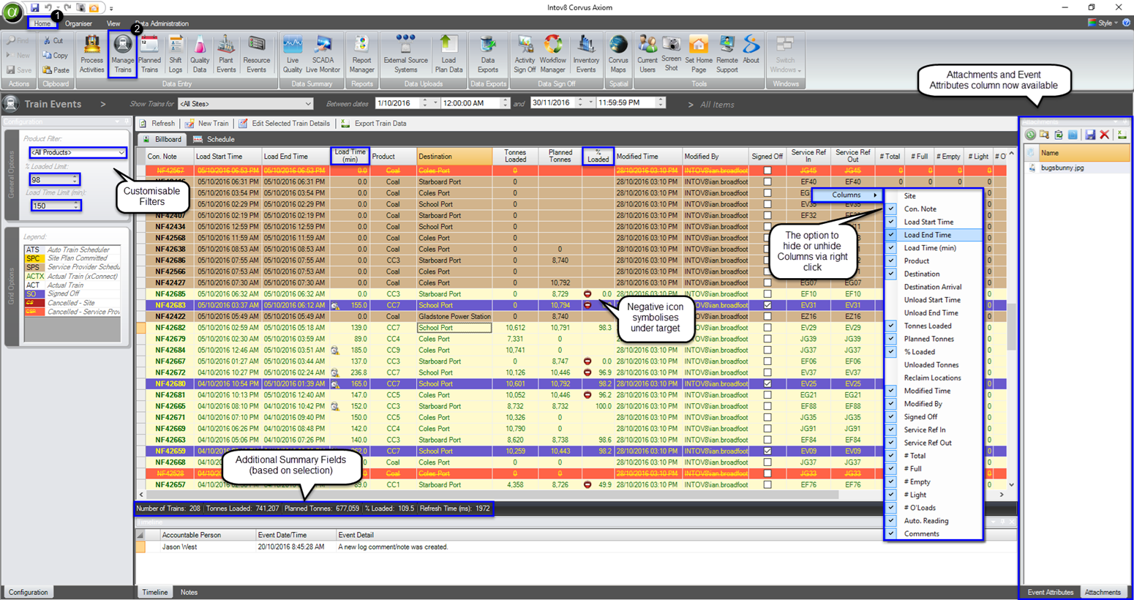Image resolution: width=1134 pixels, height=600 pixels.
Task: Switch to the Schedule tab
Action: tap(214, 139)
